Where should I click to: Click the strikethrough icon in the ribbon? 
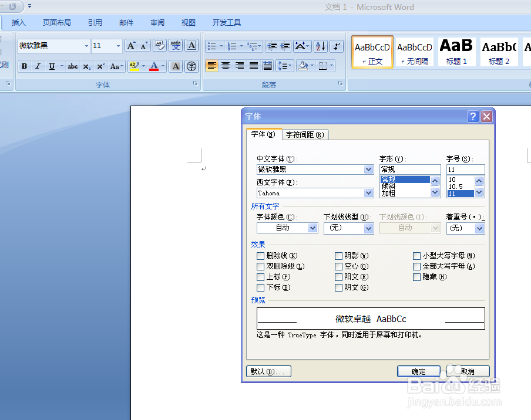(72, 66)
